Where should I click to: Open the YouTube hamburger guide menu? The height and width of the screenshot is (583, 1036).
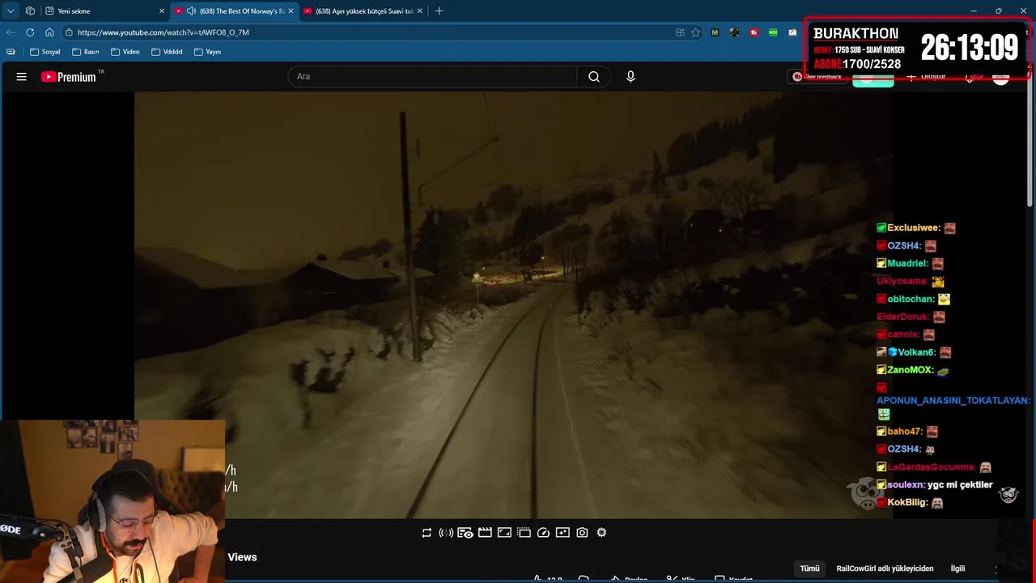(22, 77)
